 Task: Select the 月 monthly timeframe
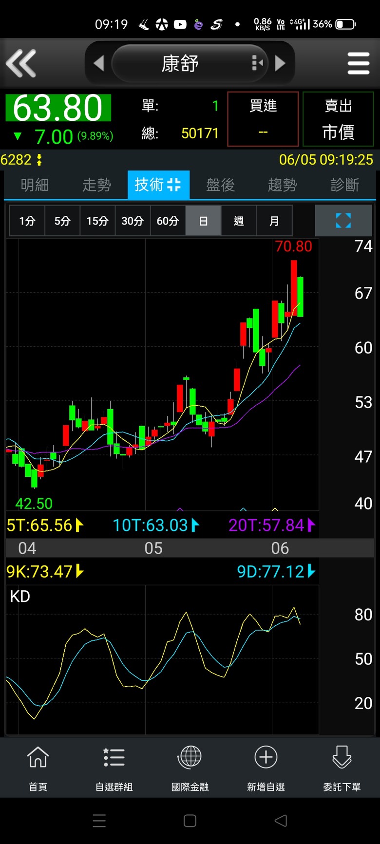coord(274,221)
